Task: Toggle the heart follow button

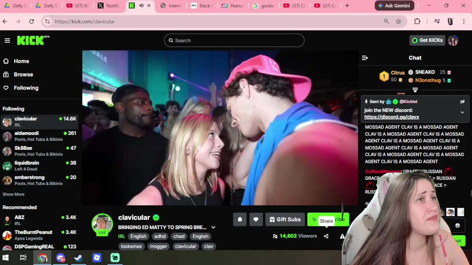Action: (x=256, y=219)
